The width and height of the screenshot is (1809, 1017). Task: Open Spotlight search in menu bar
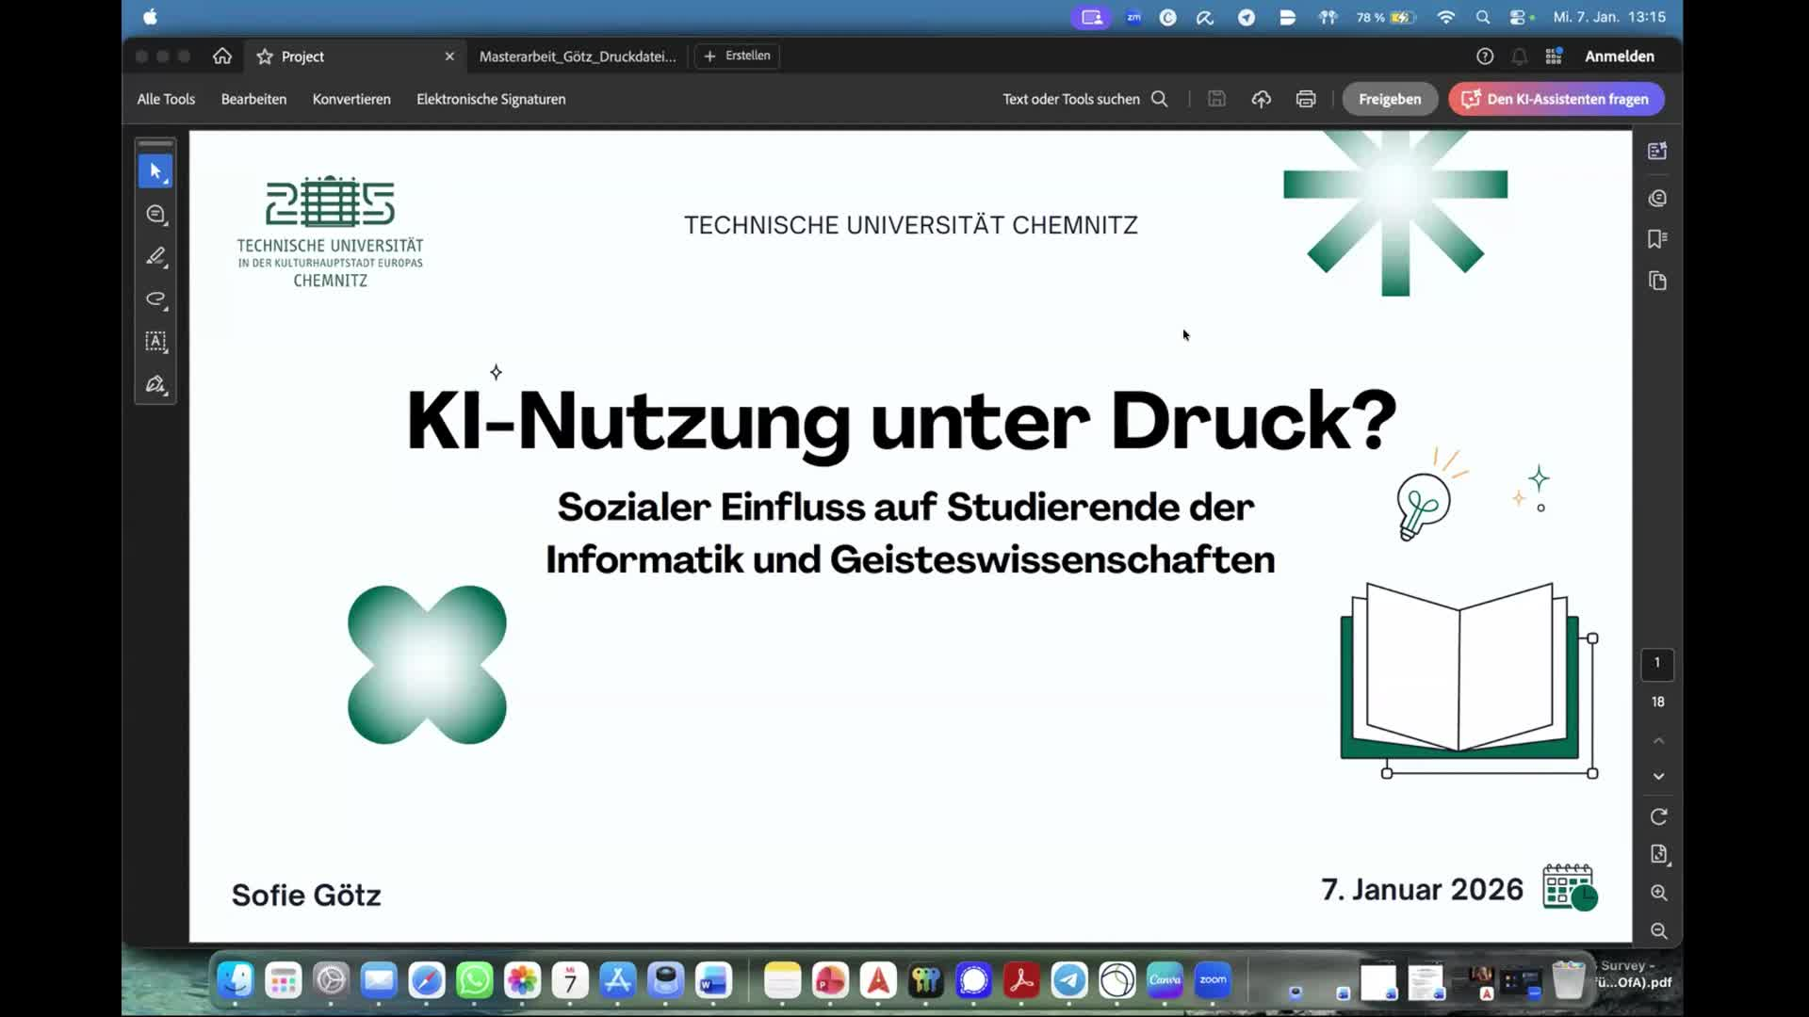[x=1483, y=17]
